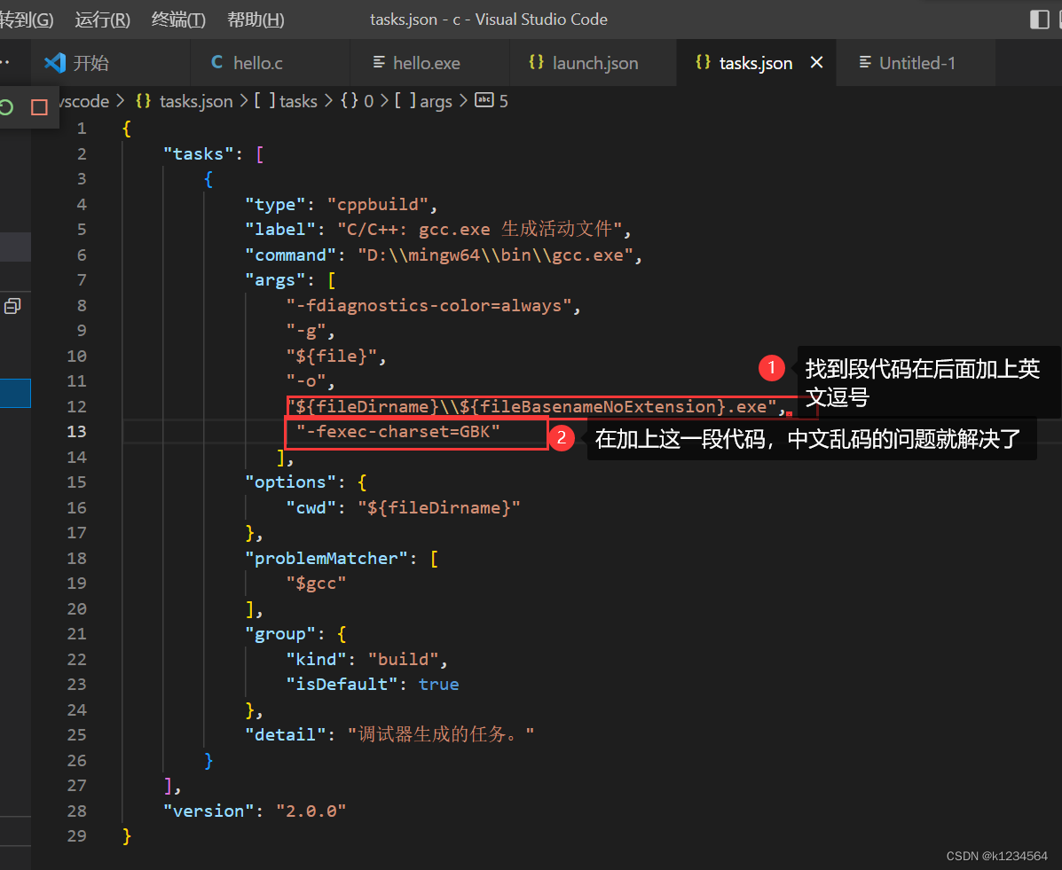Click the C file icon on hello.c tab
The image size is (1062, 870).
[216, 62]
